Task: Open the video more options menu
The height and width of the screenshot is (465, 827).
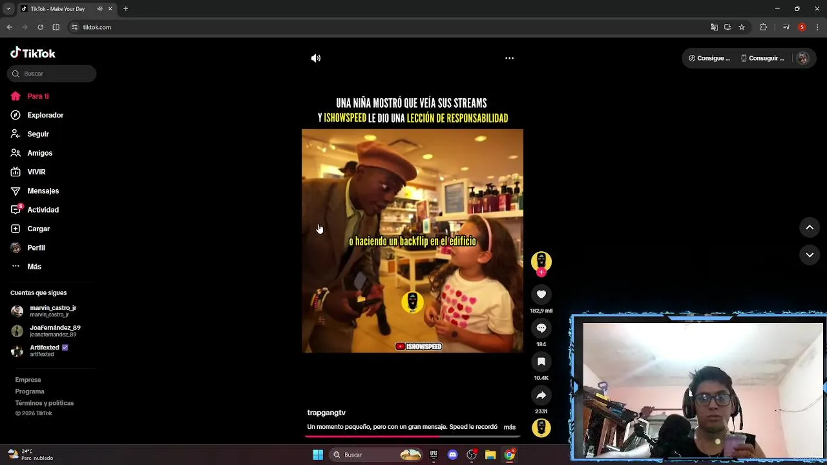Action: point(509,58)
